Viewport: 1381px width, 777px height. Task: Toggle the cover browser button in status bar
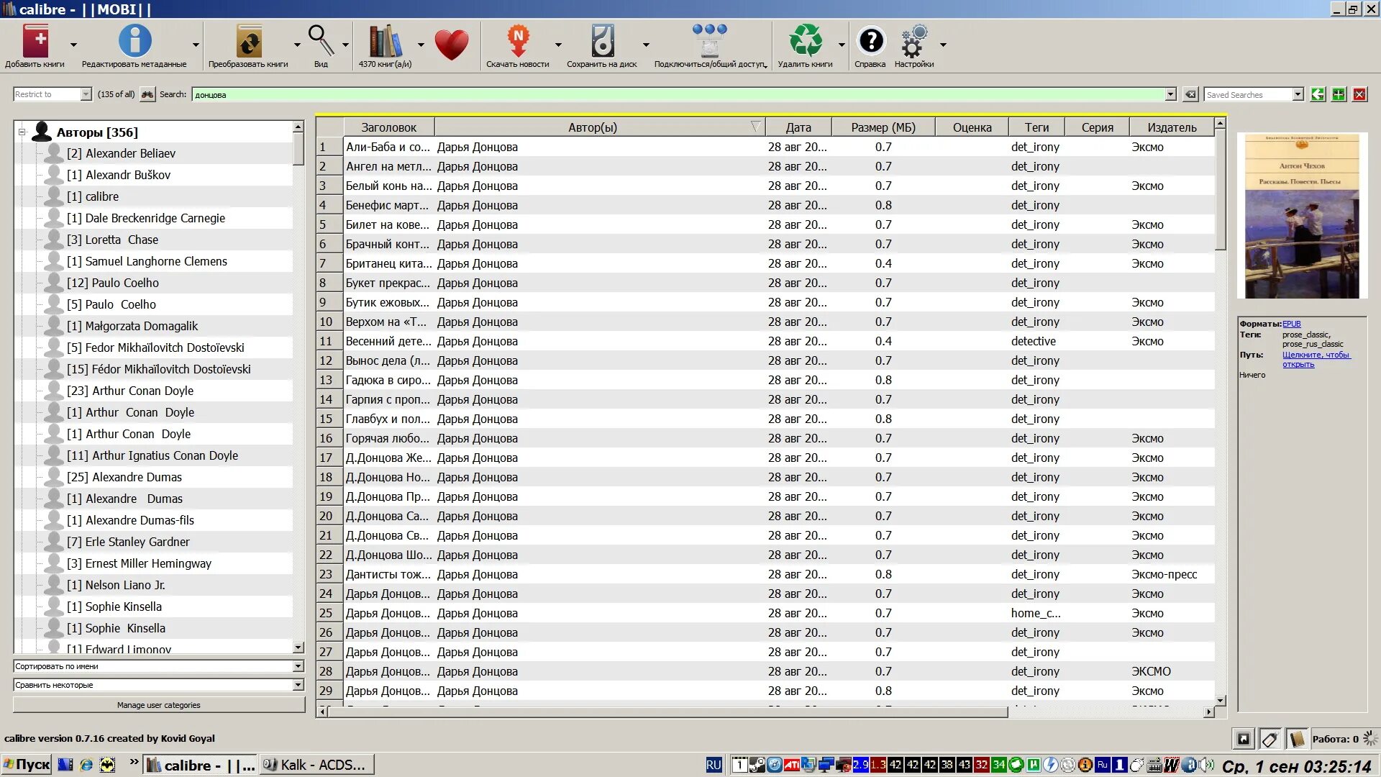pyautogui.click(x=1244, y=739)
